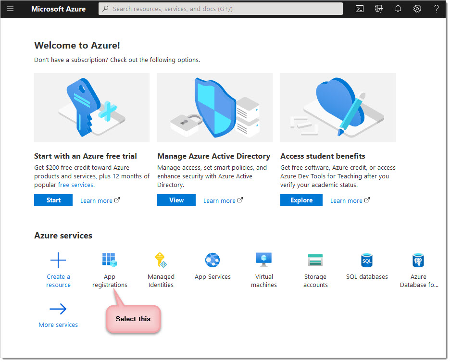Open Learn more beside Start

pyautogui.click(x=96, y=200)
